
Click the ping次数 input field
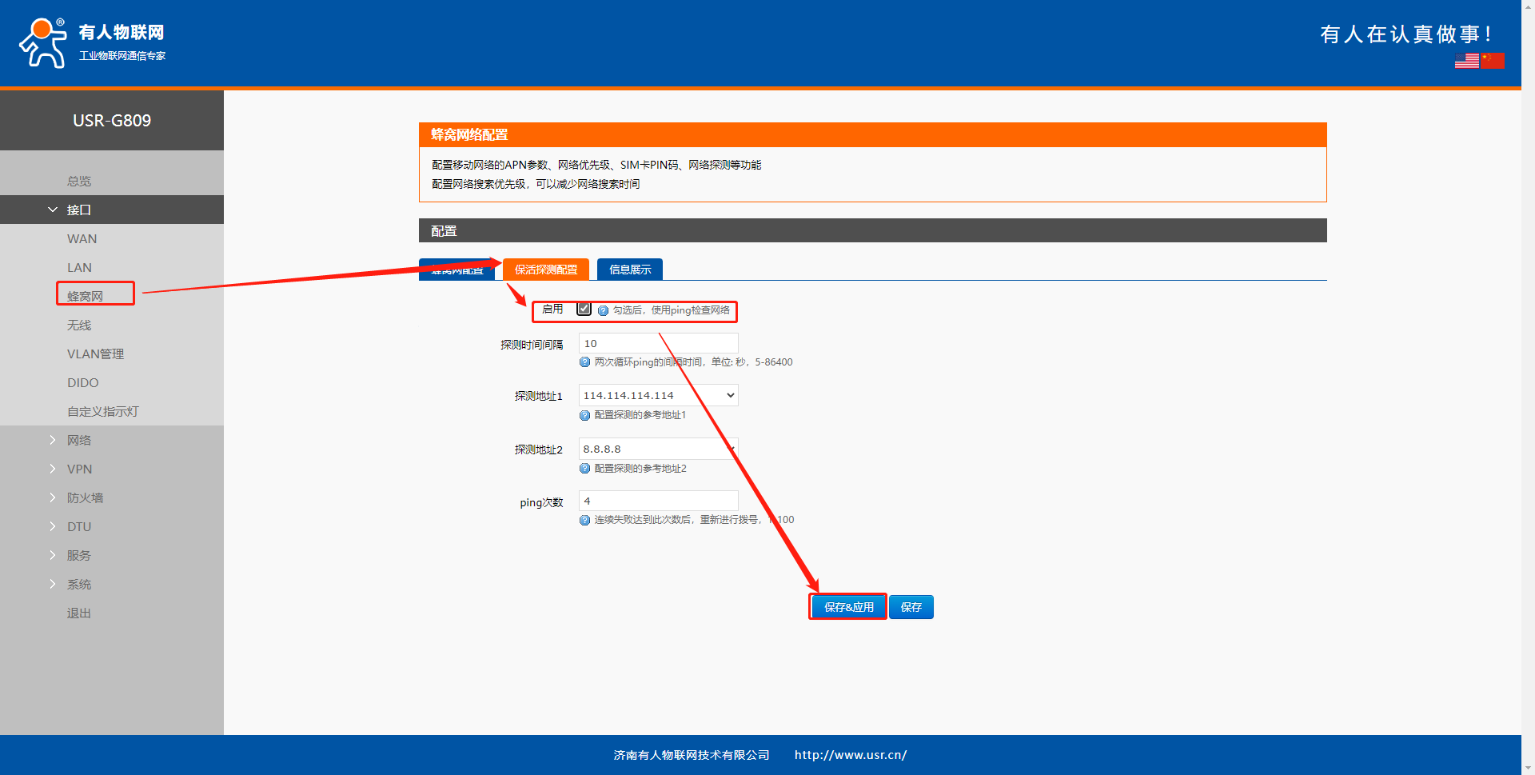658,501
